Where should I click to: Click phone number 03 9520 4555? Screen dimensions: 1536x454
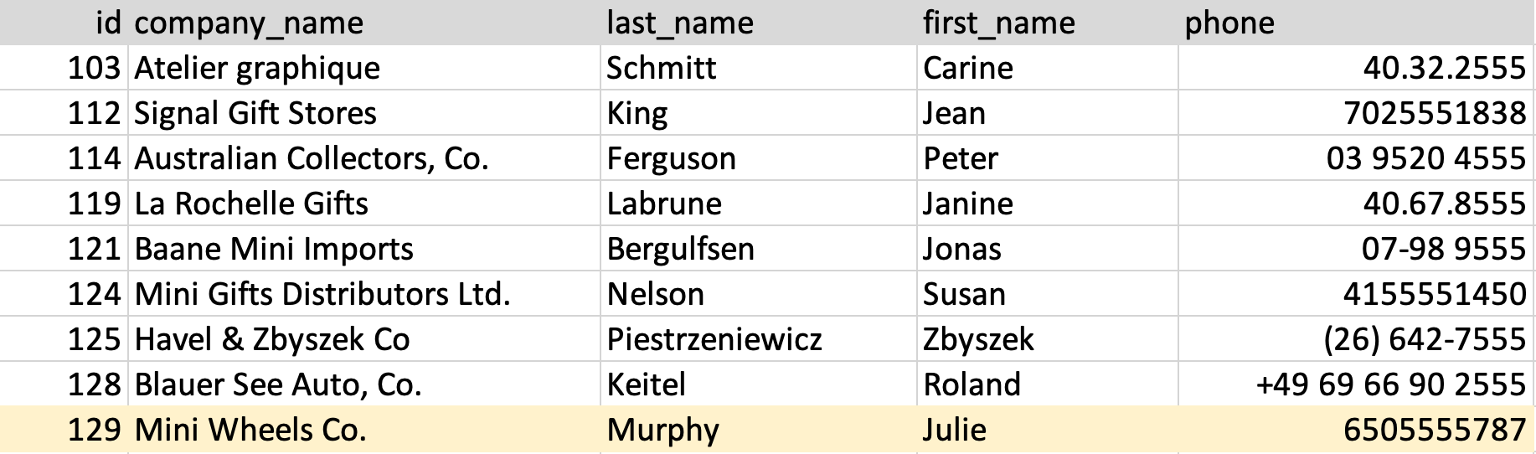coord(1425,158)
